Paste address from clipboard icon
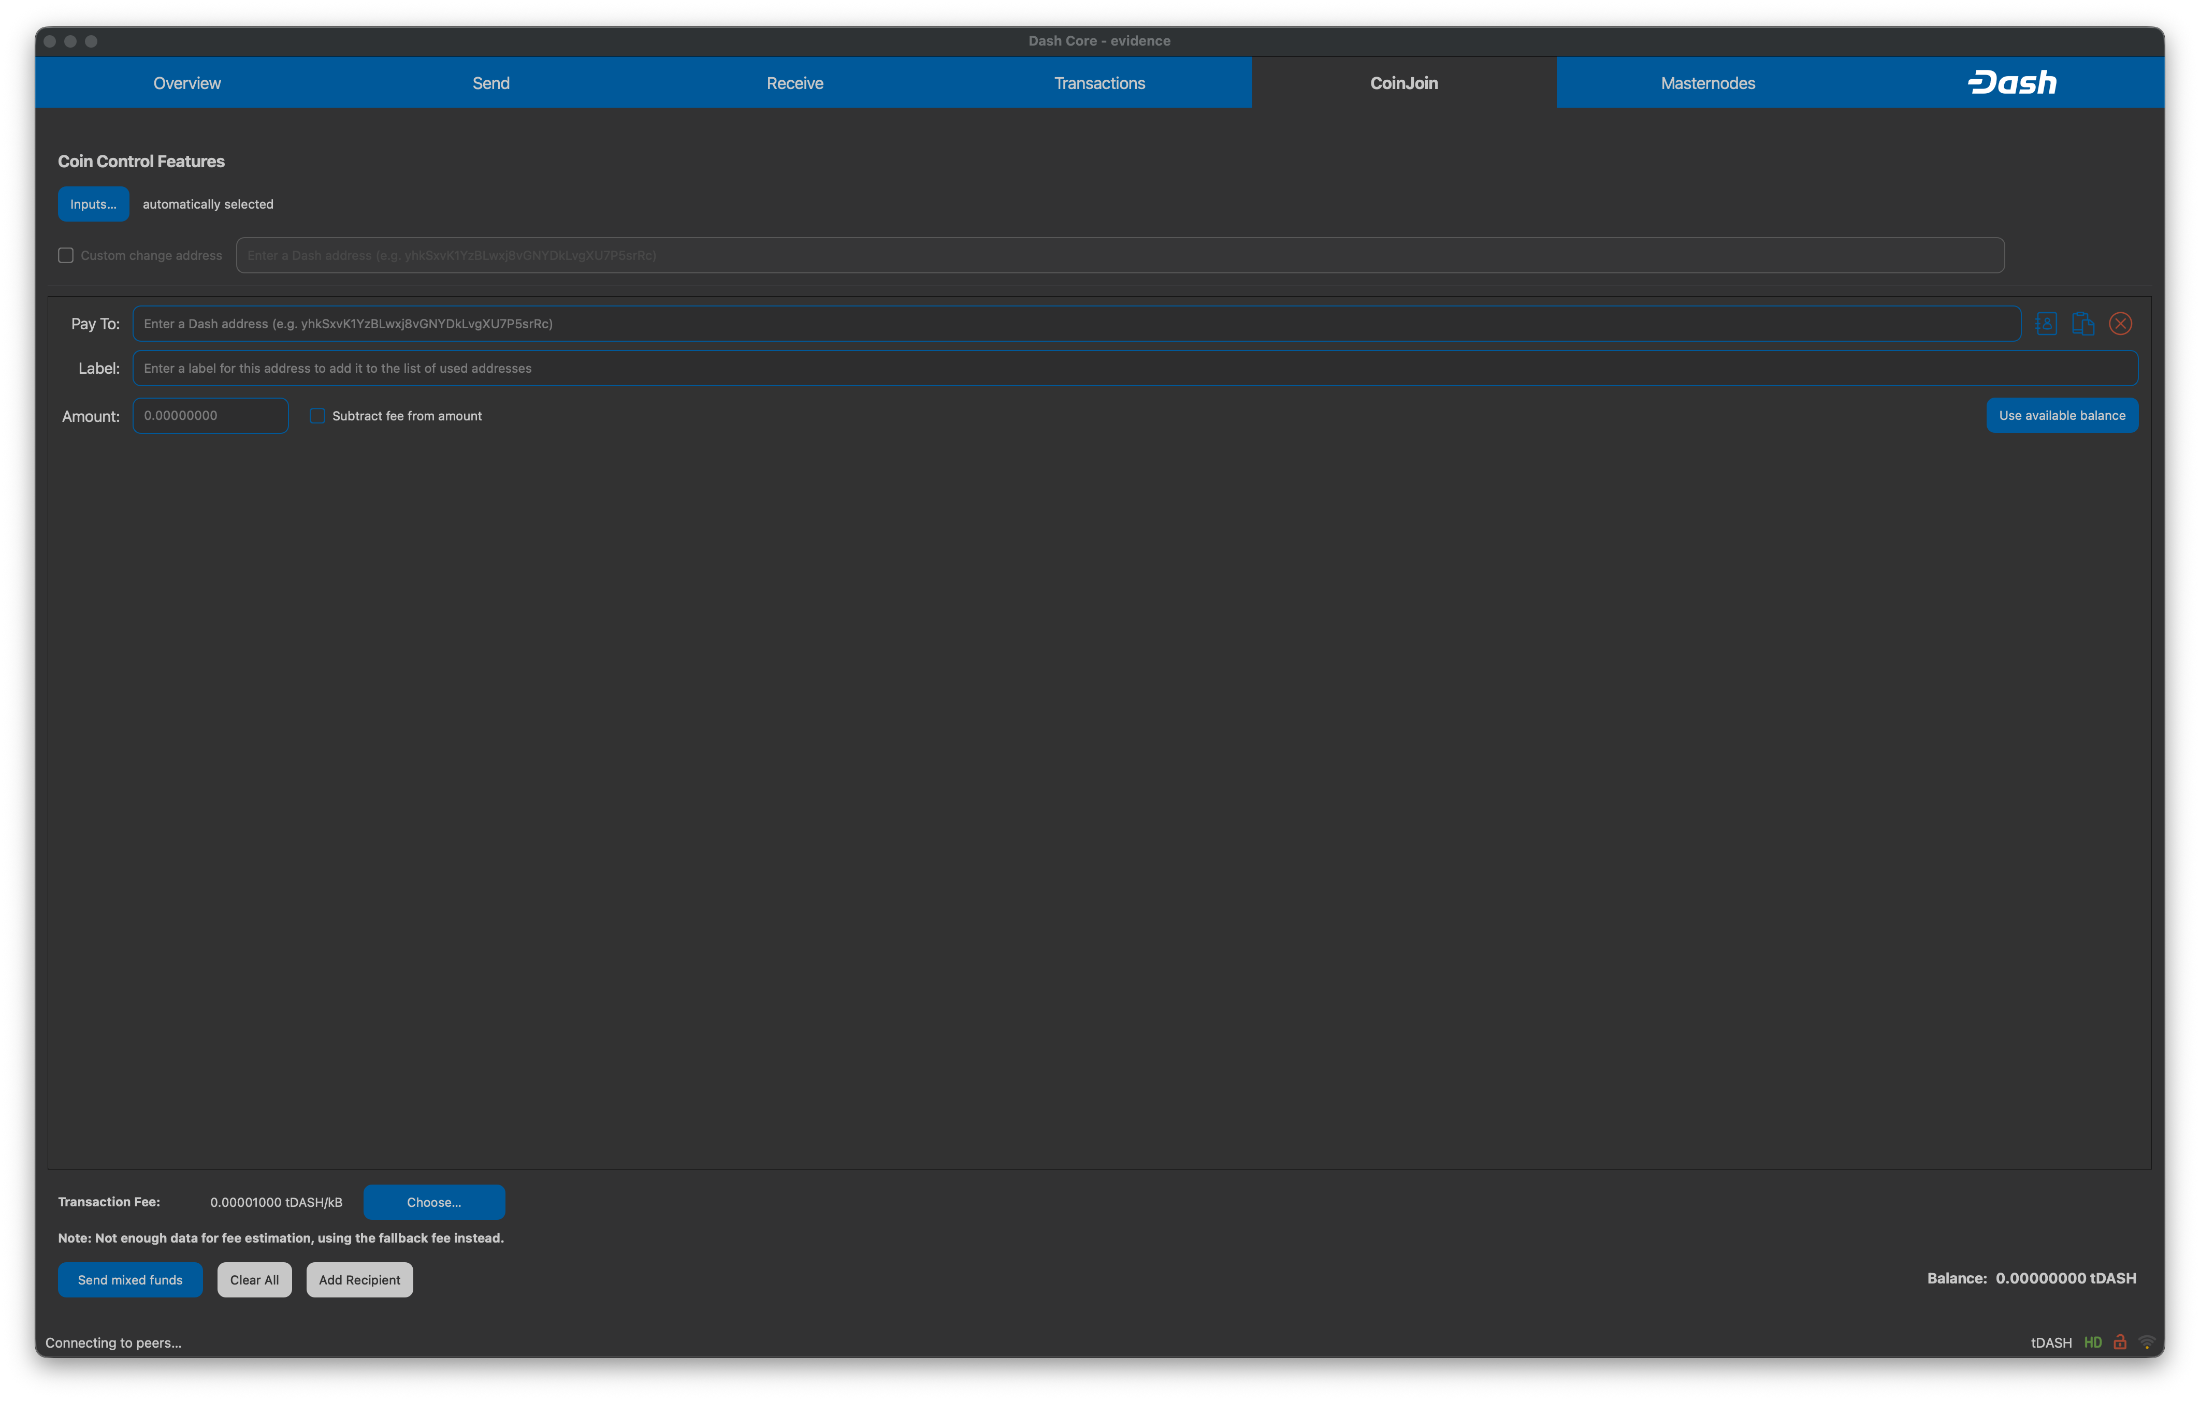Viewport: 2200px width, 1401px height. pyautogui.click(x=2083, y=323)
